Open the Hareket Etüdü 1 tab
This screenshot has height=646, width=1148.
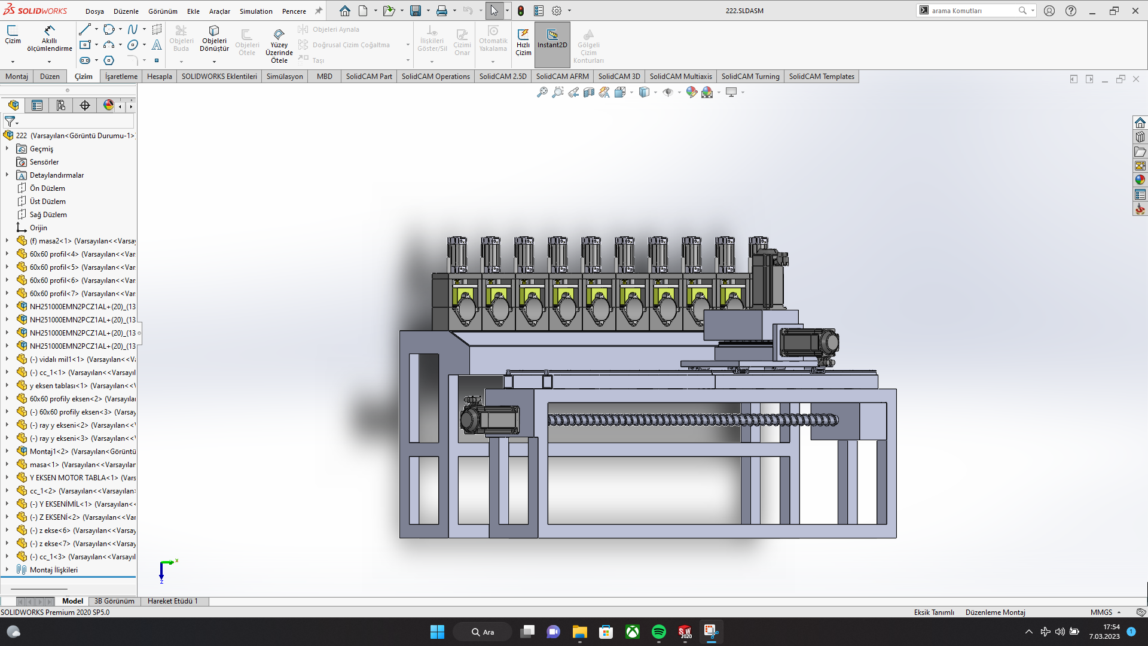(x=172, y=601)
